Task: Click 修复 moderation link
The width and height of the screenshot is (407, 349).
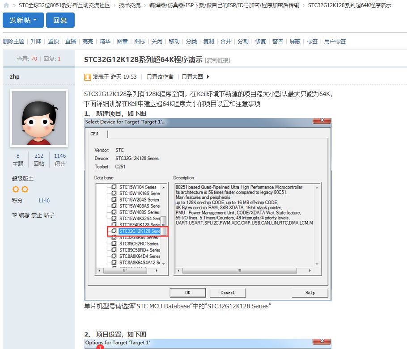Action: [260, 41]
